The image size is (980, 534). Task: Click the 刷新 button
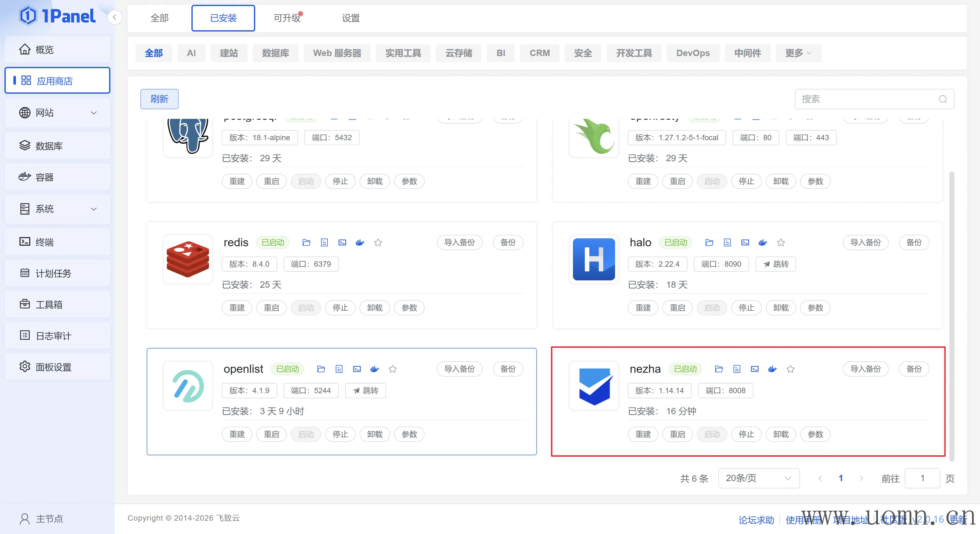point(160,99)
